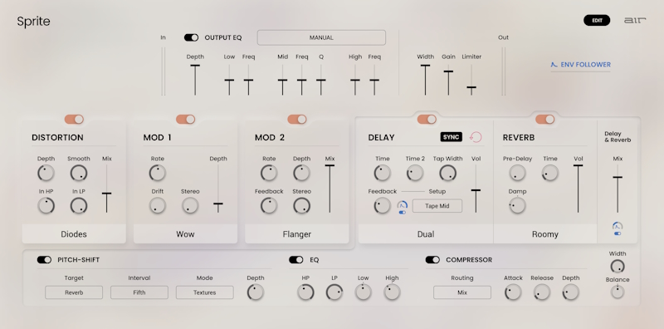
Task: Click the Limiter slider in output section
Action: click(x=471, y=80)
